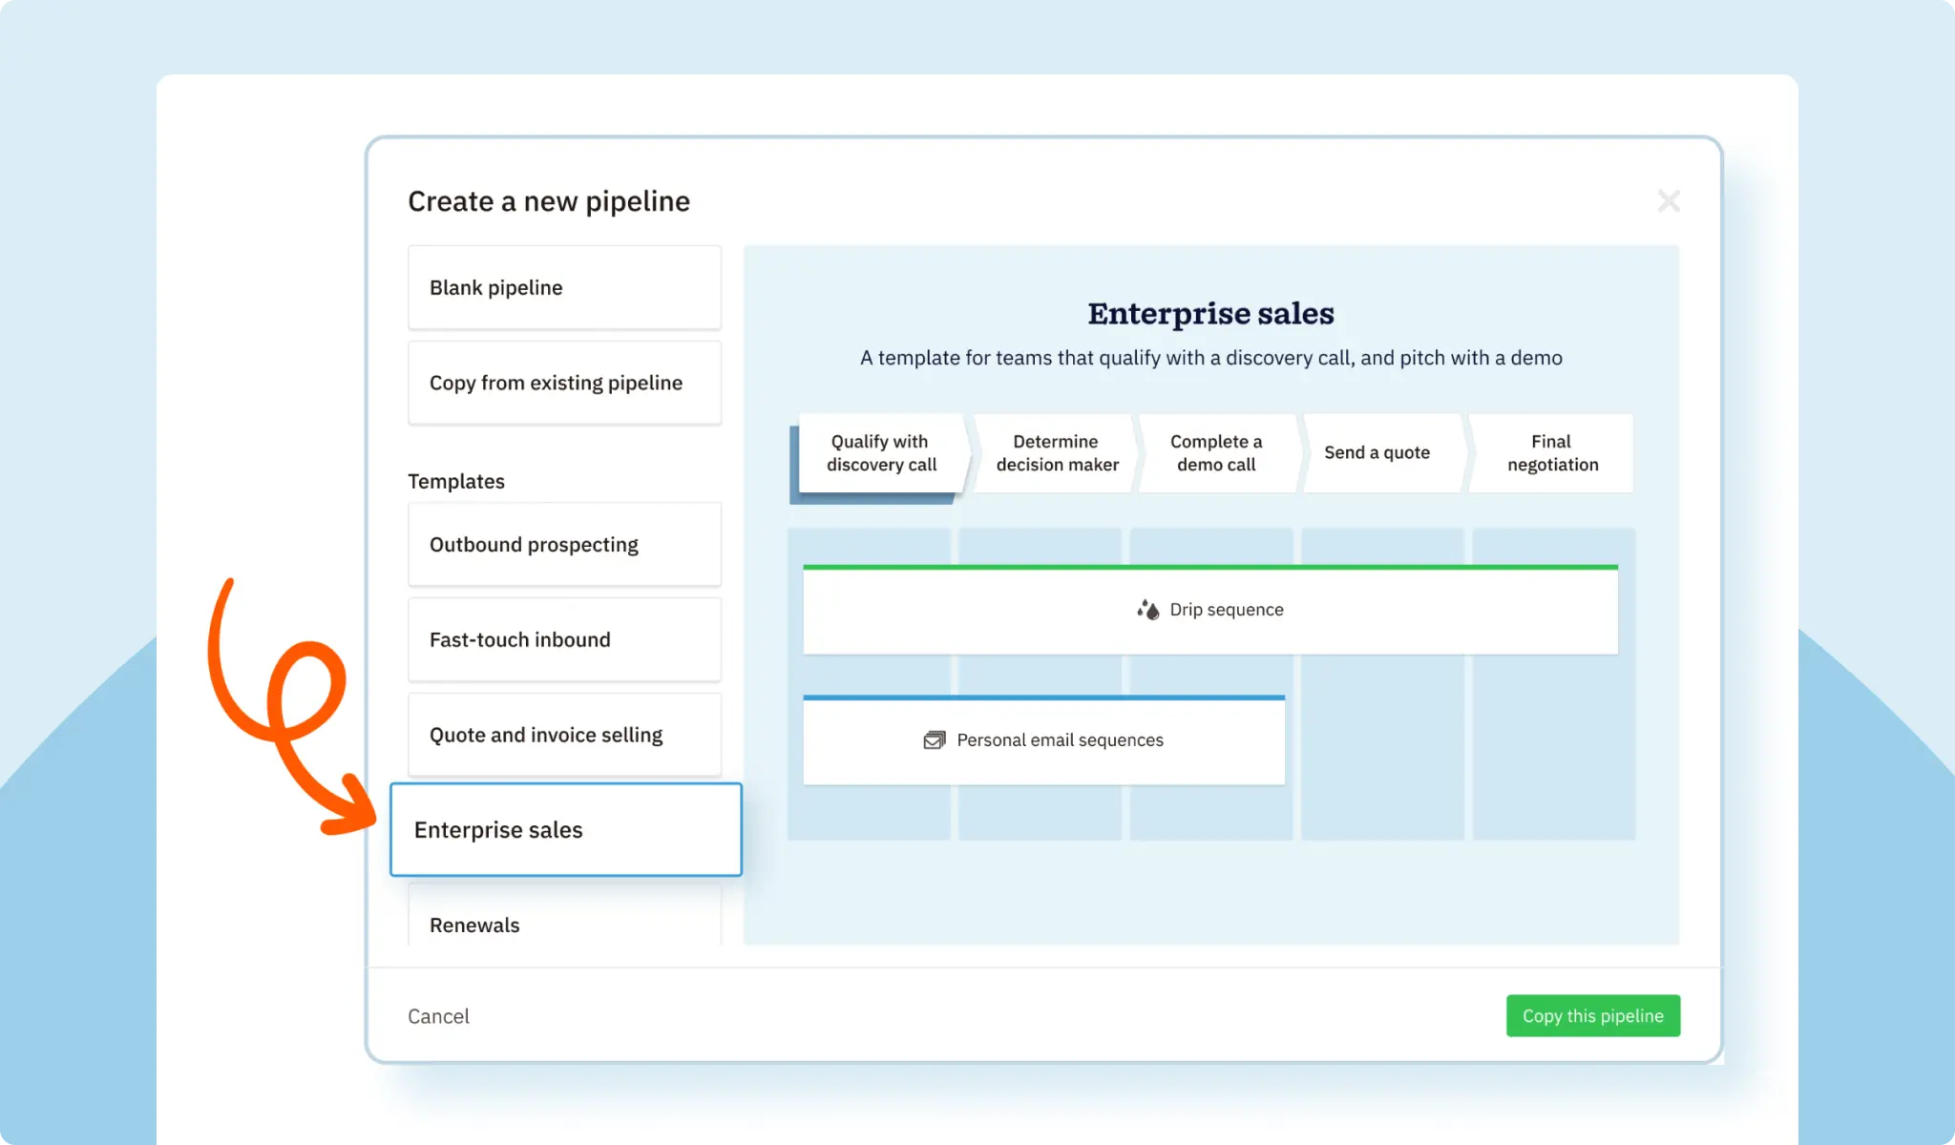Choose Copy from existing pipeline
The width and height of the screenshot is (1955, 1145).
(564, 383)
